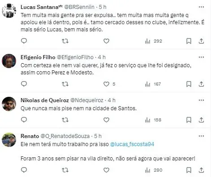The width and height of the screenshot is (211, 177).
Task: Open the @lucas_fscosta94 mention link
Action: tap(132, 144)
